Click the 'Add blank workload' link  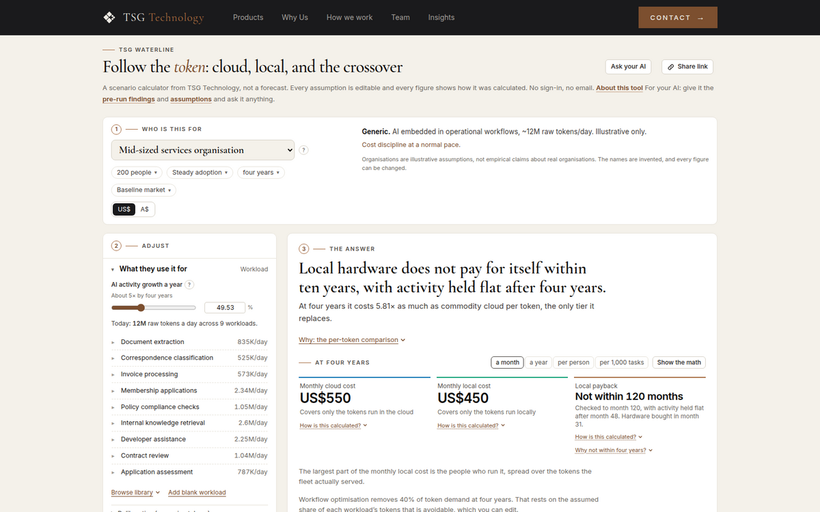tap(197, 493)
